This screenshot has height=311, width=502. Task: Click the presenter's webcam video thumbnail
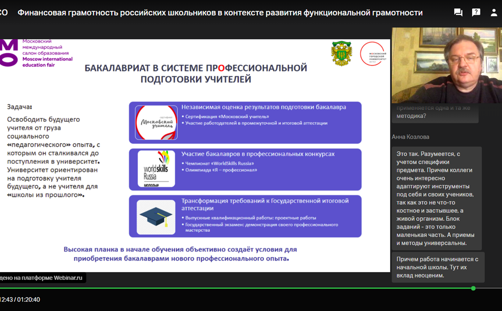(x=447, y=65)
